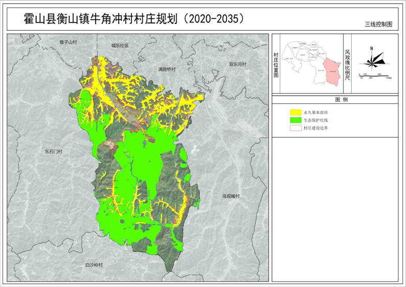Click the green 生态保护红线 legend swatch
This screenshot has width=406, height=287.
(295, 120)
